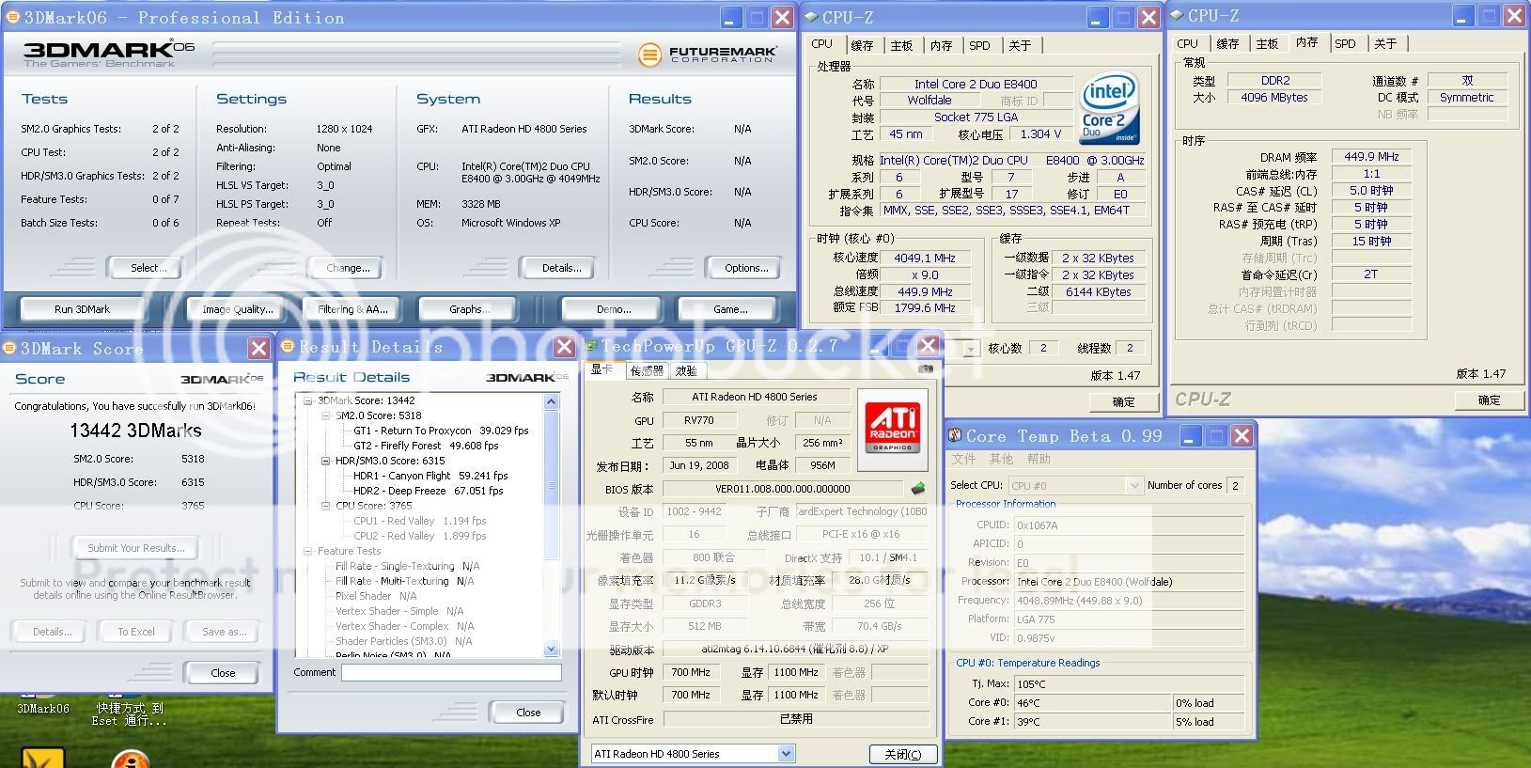Collapse the HDR/SM3.0 Score tree node

tap(325, 461)
